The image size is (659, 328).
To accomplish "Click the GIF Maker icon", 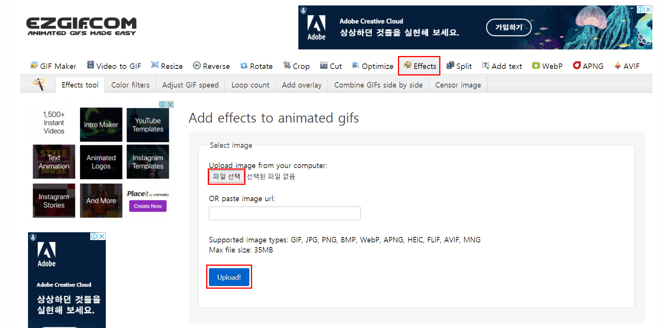I will coord(34,65).
